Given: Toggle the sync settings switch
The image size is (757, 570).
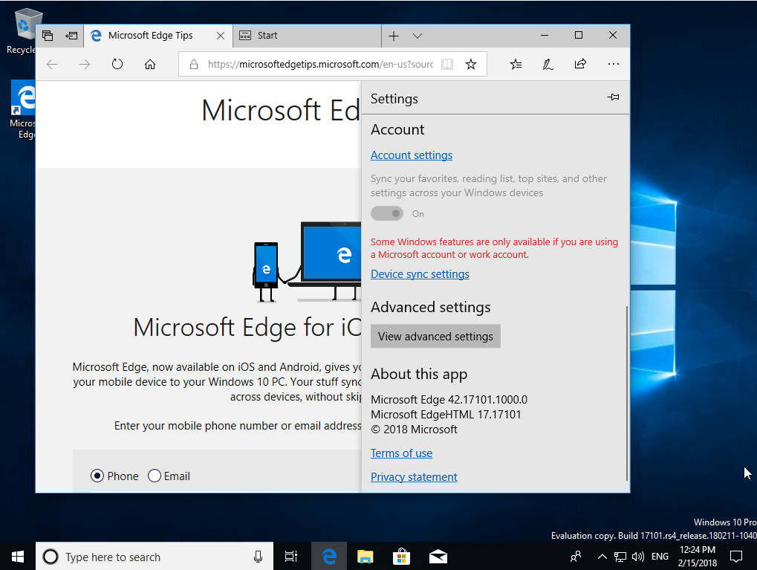Looking at the screenshot, I should pos(387,213).
